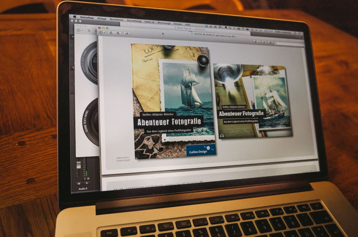Toggle Input monitoring (I) on Audio 5
358x237 pixels.
click(x=85, y=179)
